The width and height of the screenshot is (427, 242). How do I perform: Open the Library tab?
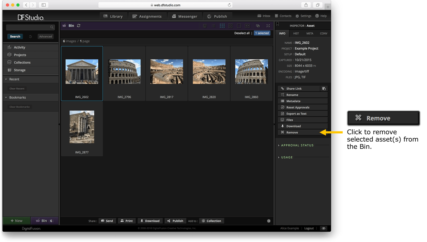[113, 16]
